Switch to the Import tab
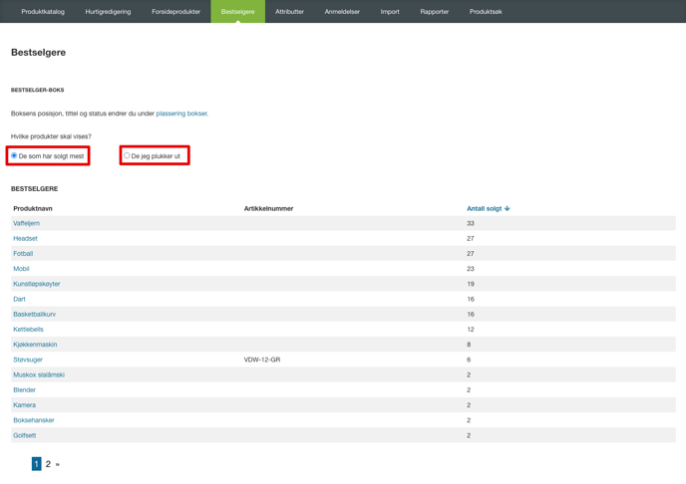 point(390,11)
